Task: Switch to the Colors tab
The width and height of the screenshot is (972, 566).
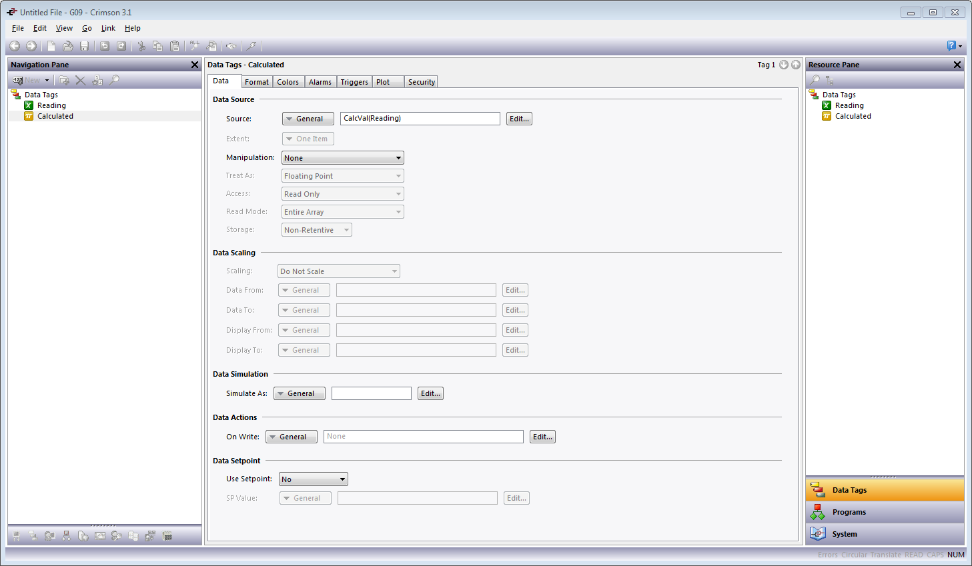Action: [288, 82]
